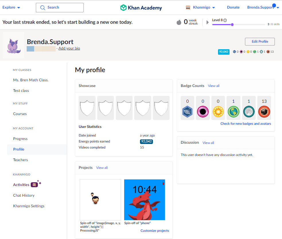Click the search magnifier icon
This screenshot has width=282, height=239.
point(43,7)
